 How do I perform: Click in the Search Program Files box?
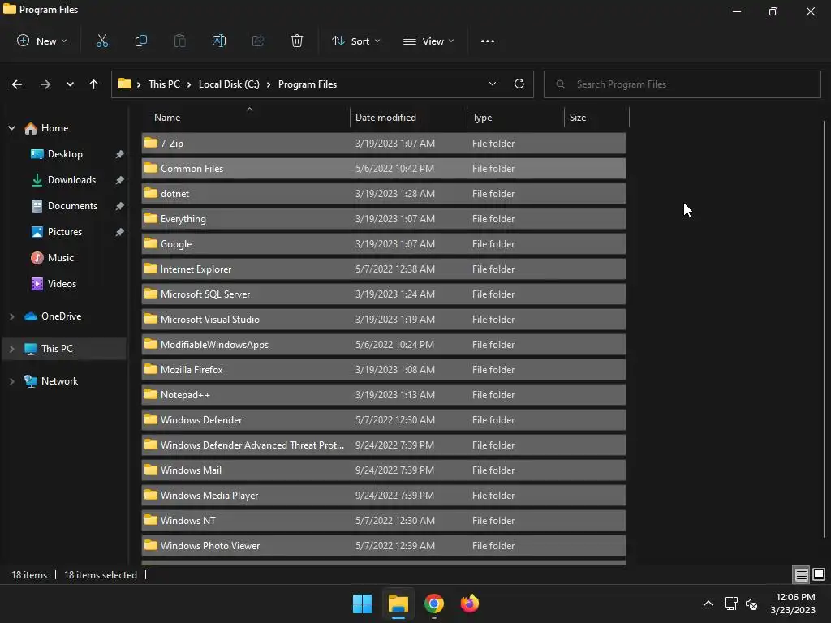[x=682, y=84]
